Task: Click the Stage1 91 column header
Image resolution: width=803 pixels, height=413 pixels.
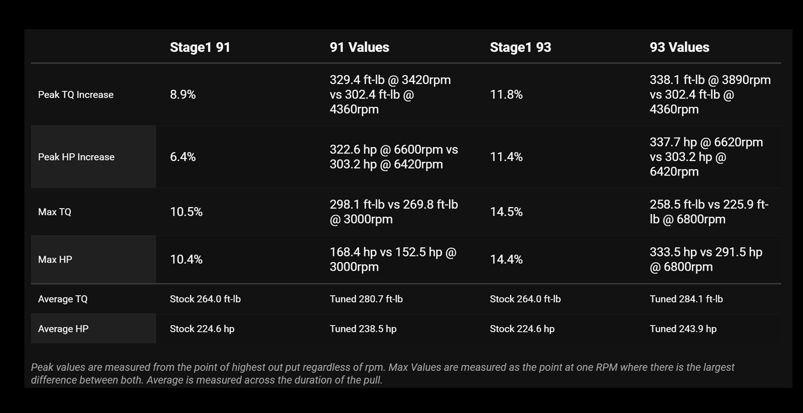Action: click(x=200, y=47)
